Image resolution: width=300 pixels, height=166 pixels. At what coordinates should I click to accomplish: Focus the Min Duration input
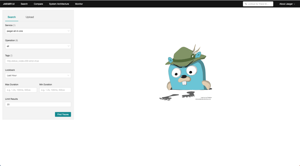pyautogui.click(x=55, y=90)
